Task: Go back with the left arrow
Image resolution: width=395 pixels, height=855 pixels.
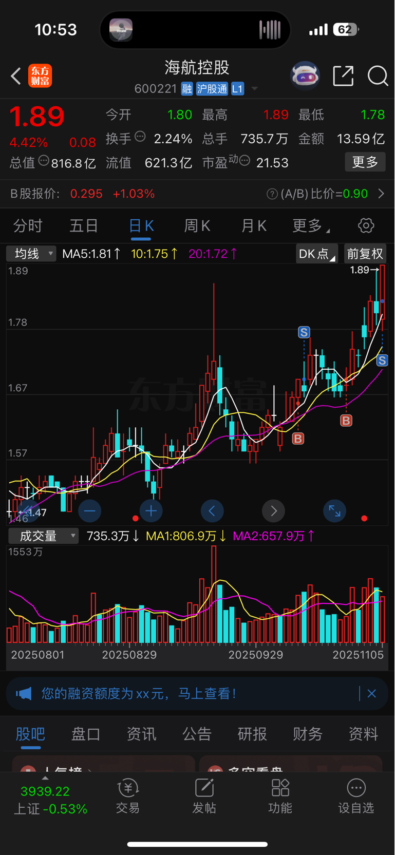Action: click(16, 76)
